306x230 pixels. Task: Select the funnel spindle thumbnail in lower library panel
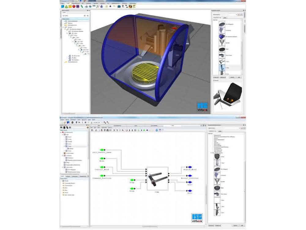click(x=217, y=182)
